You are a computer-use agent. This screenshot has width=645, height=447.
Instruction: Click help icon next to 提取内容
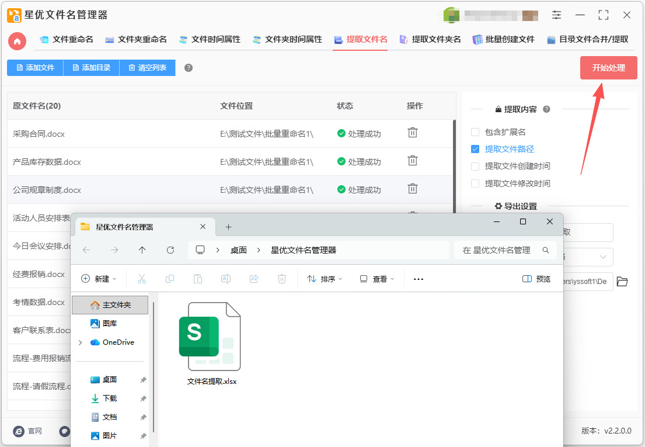click(x=546, y=109)
